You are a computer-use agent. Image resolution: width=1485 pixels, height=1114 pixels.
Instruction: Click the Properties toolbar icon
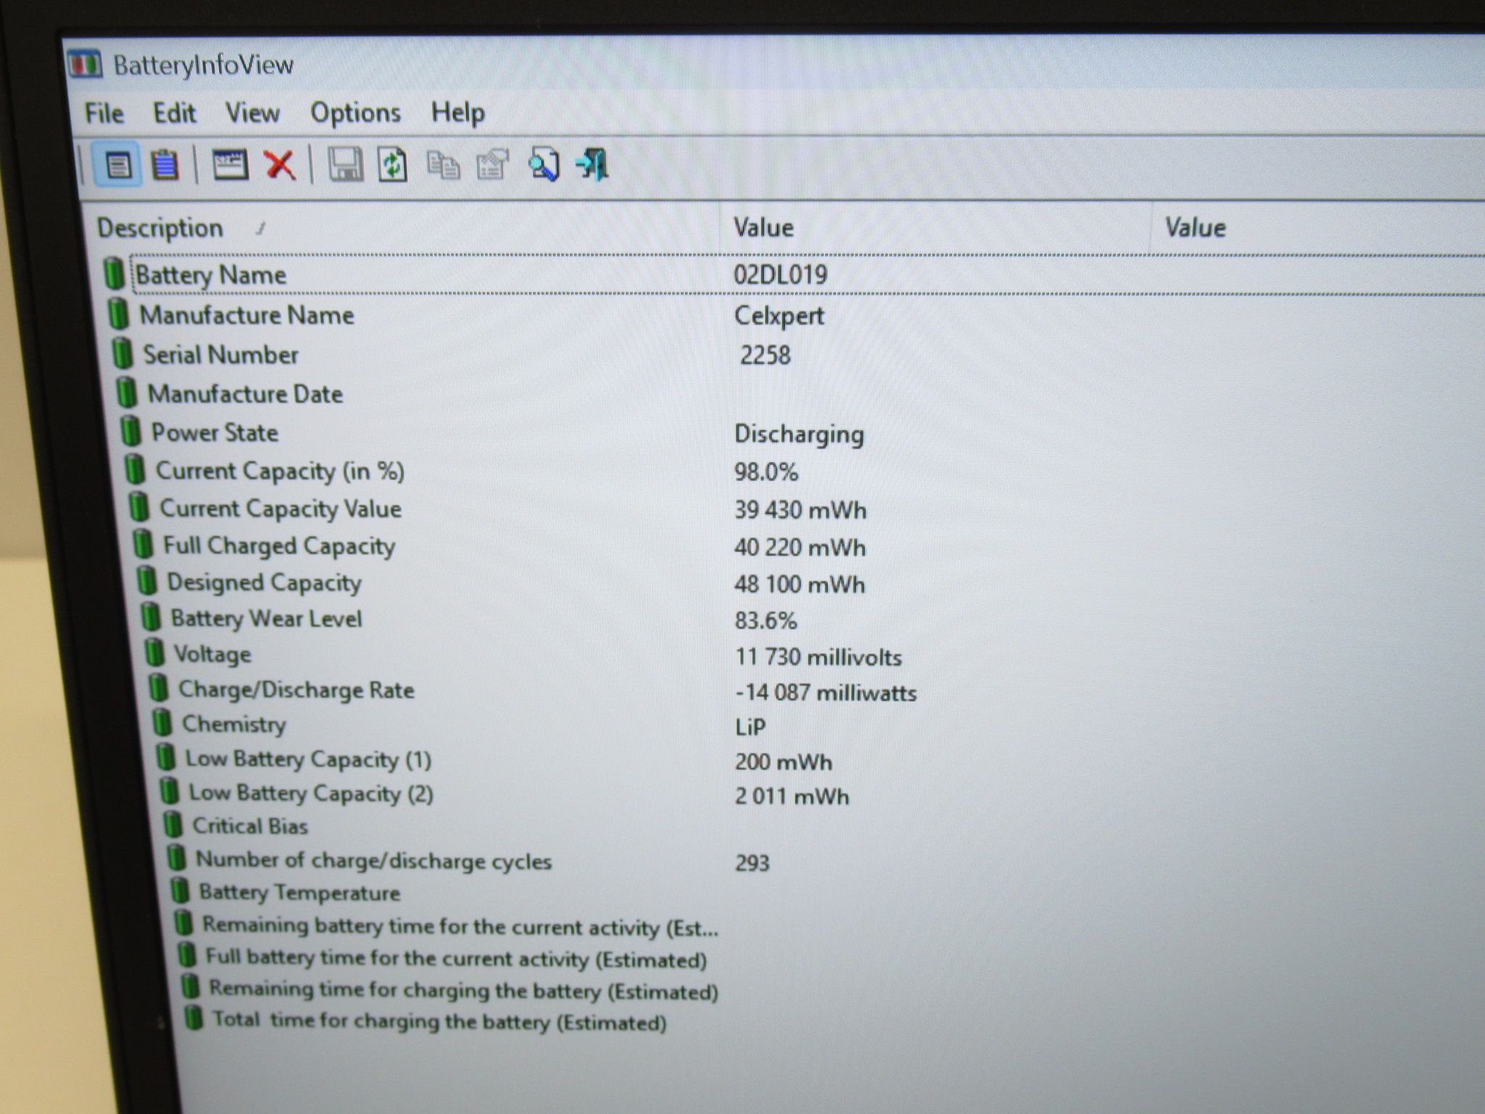pos(492,165)
